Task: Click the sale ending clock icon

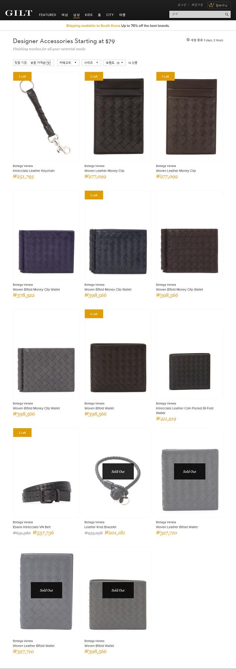Action: point(188,40)
